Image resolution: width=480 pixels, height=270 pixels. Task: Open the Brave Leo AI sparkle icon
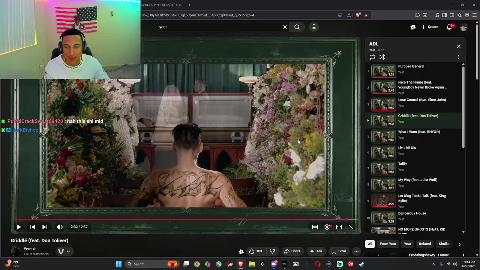pyautogui.click(x=459, y=15)
